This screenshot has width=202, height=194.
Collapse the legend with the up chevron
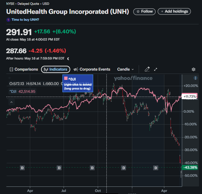(11, 102)
